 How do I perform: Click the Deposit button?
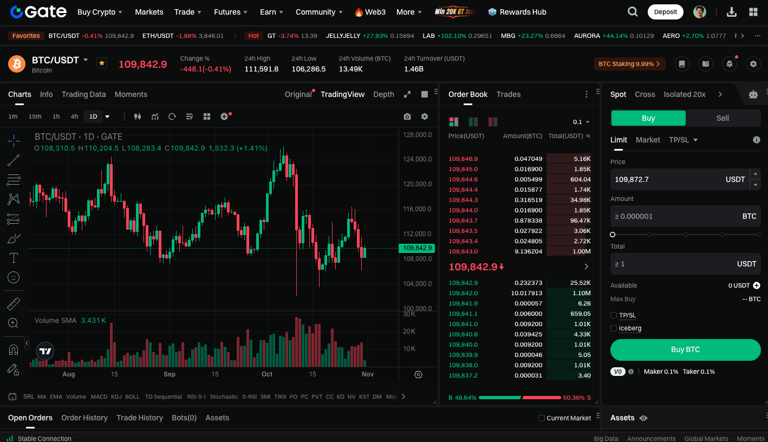click(665, 12)
